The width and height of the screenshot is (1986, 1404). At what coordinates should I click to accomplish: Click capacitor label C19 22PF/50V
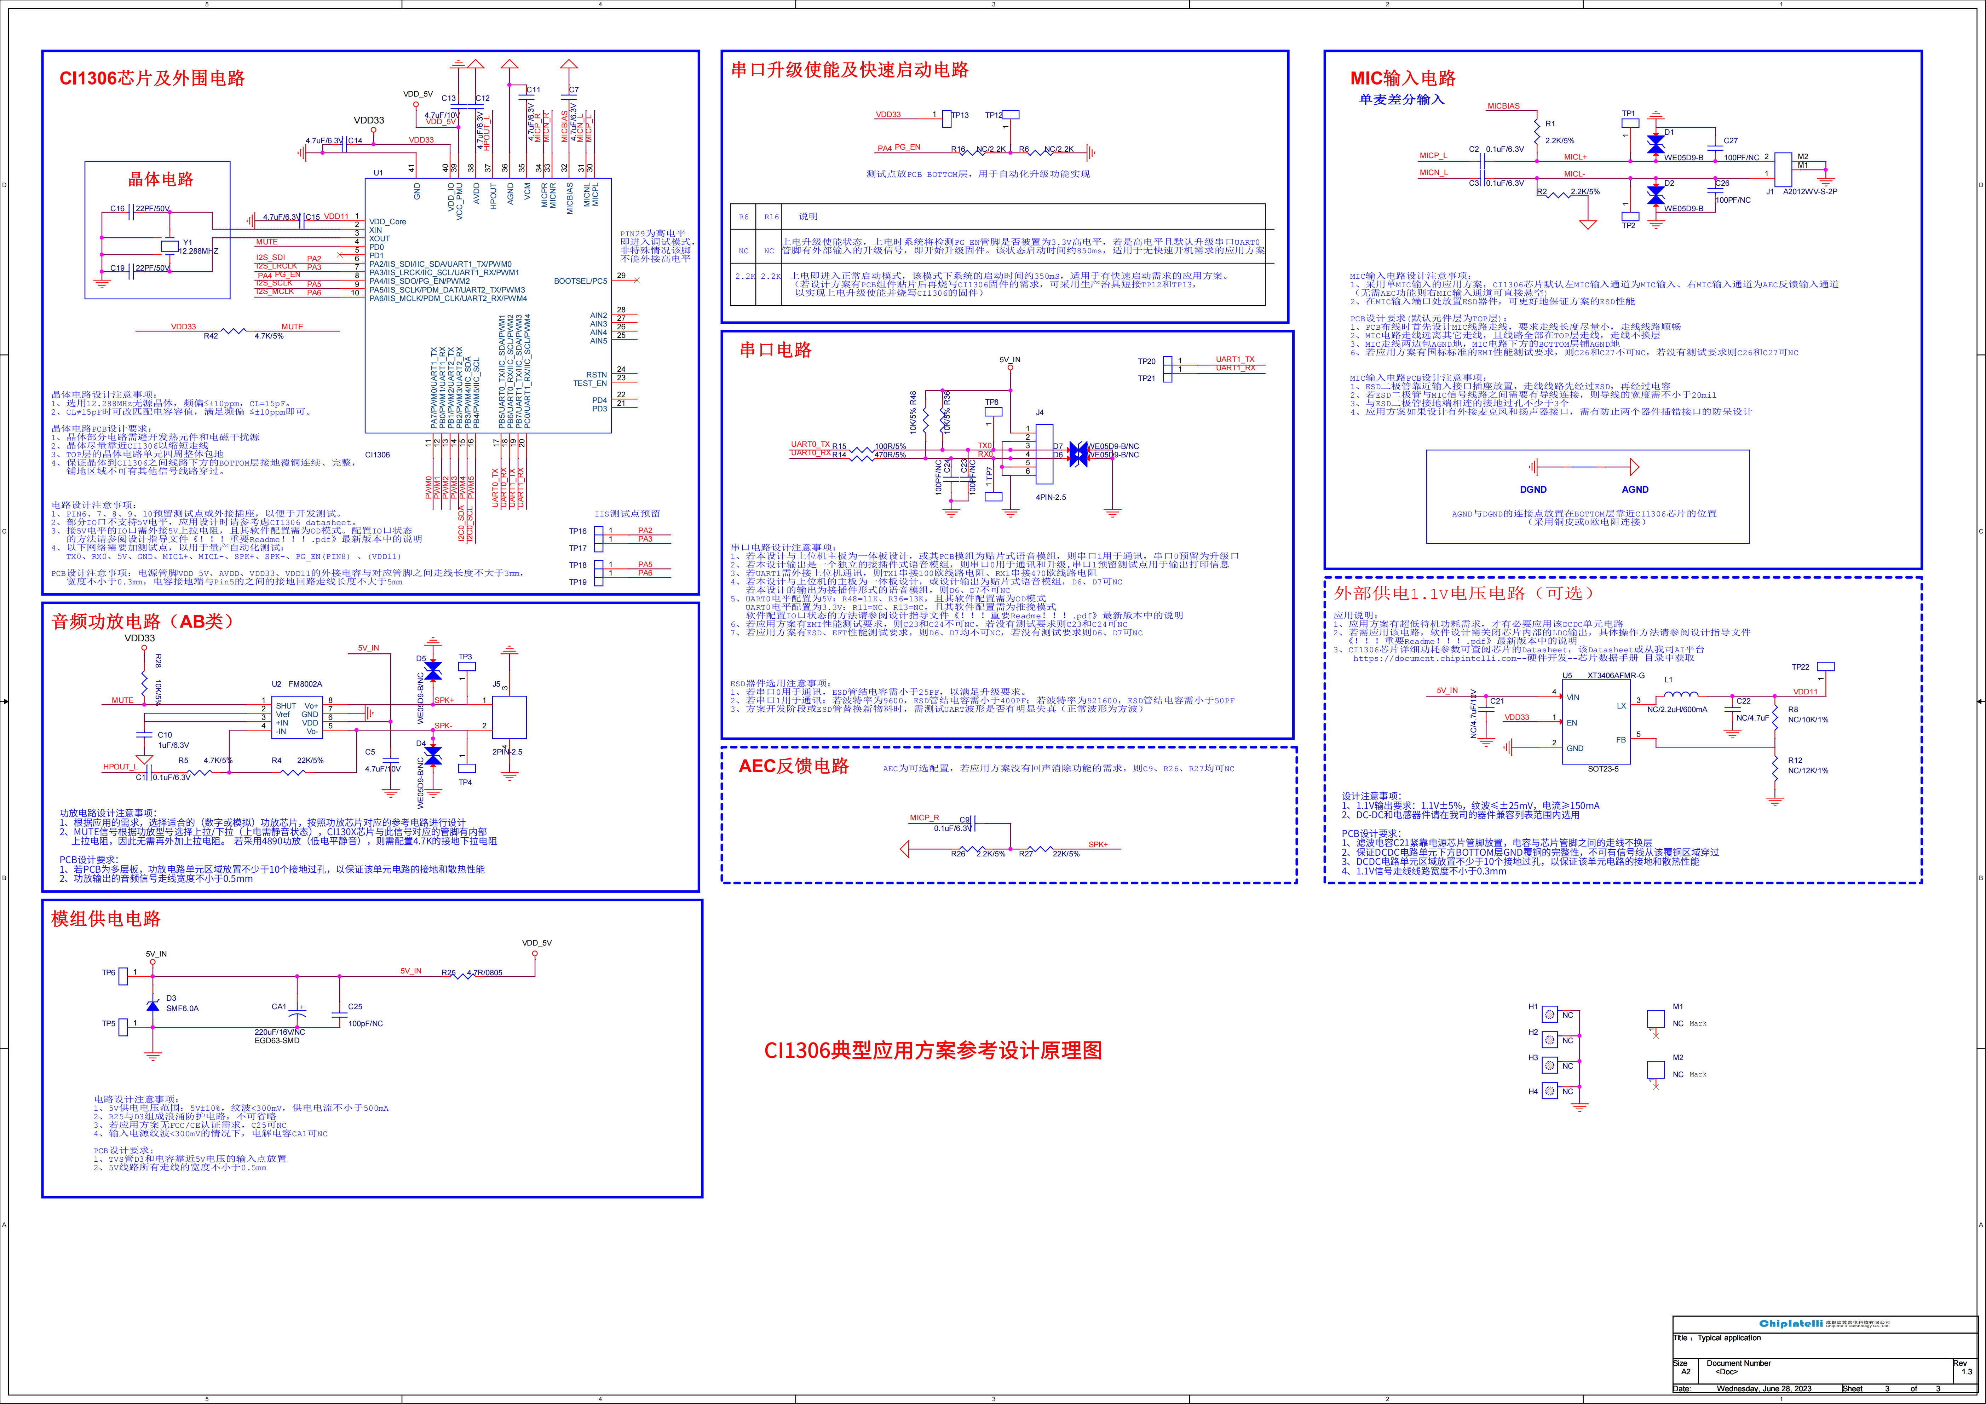pyautogui.click(x=140, y=268)
